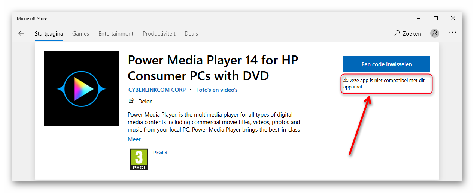Image resolution: width=474 pixels, height=193 pixels.
Task: Click the Power Media Player app logo
Action: [81, 89]
